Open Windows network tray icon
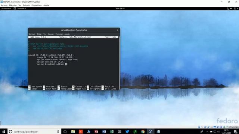Image resolution: width=239 pixels, height=134 pixels. pyautogui.click(x=215, y=131)
